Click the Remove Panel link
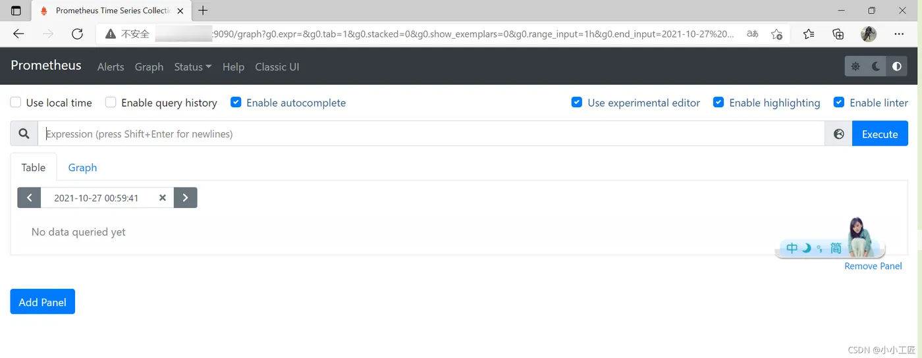 point(873,266)
